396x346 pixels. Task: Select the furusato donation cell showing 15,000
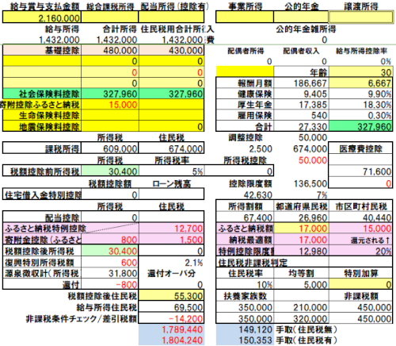(110, 105)
